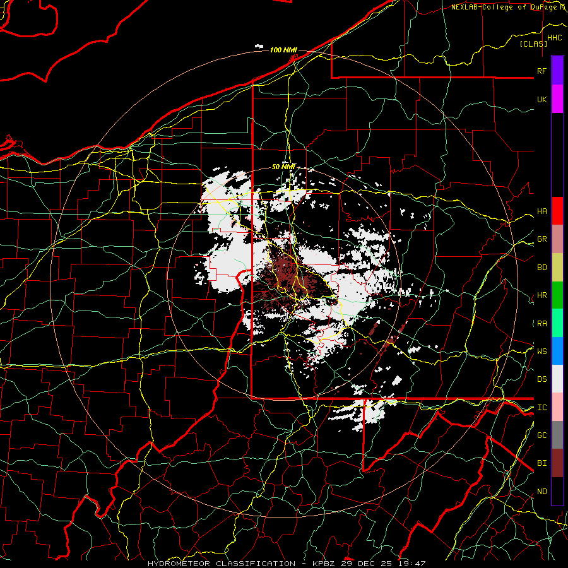Click the HA legend label
Viewport: 568px width, 568px height.
pos(541,211)
